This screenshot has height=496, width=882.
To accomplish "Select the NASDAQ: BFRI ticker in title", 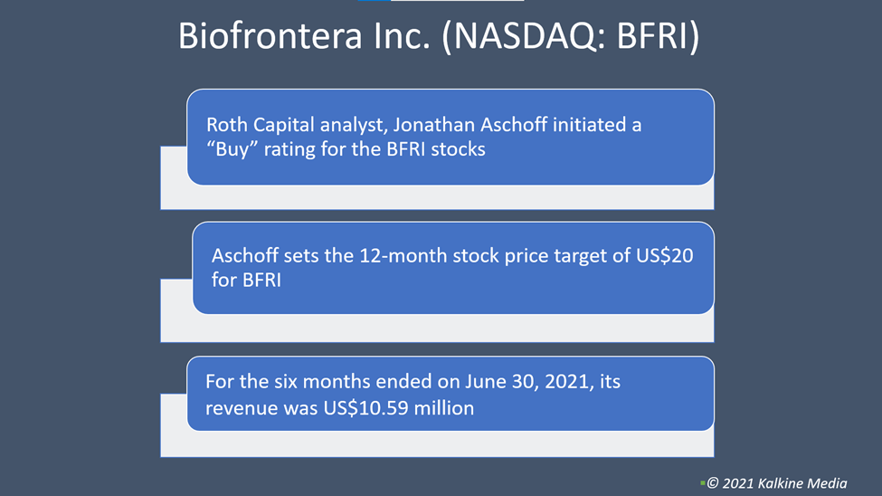I will click(571, 36).
